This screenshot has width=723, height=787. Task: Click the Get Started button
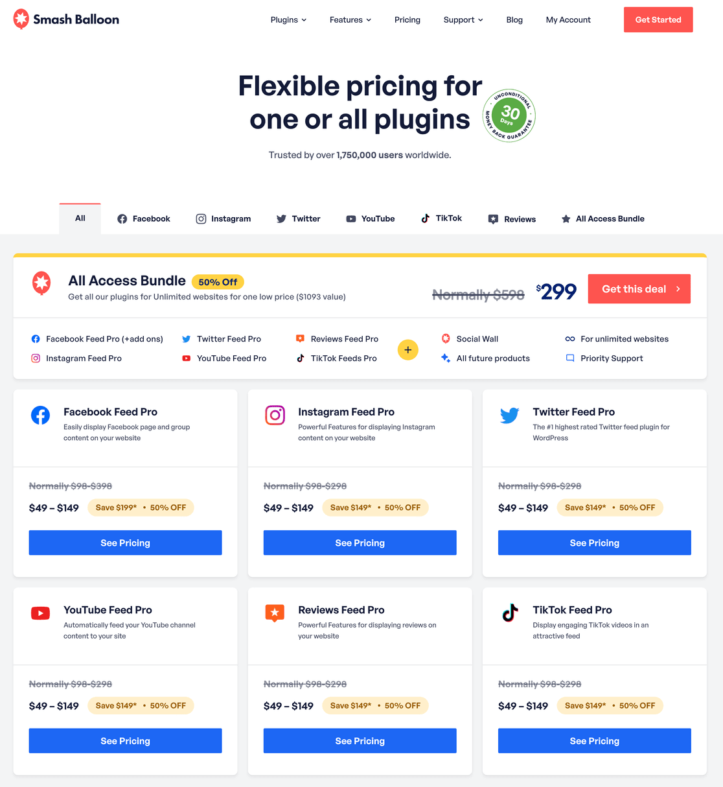[x=658, y=19]
